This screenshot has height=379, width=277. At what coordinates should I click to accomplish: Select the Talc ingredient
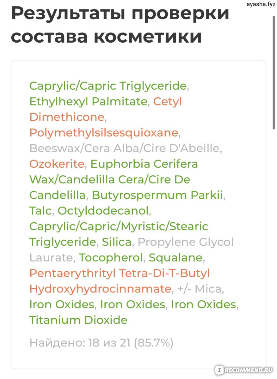click(40, 211)
